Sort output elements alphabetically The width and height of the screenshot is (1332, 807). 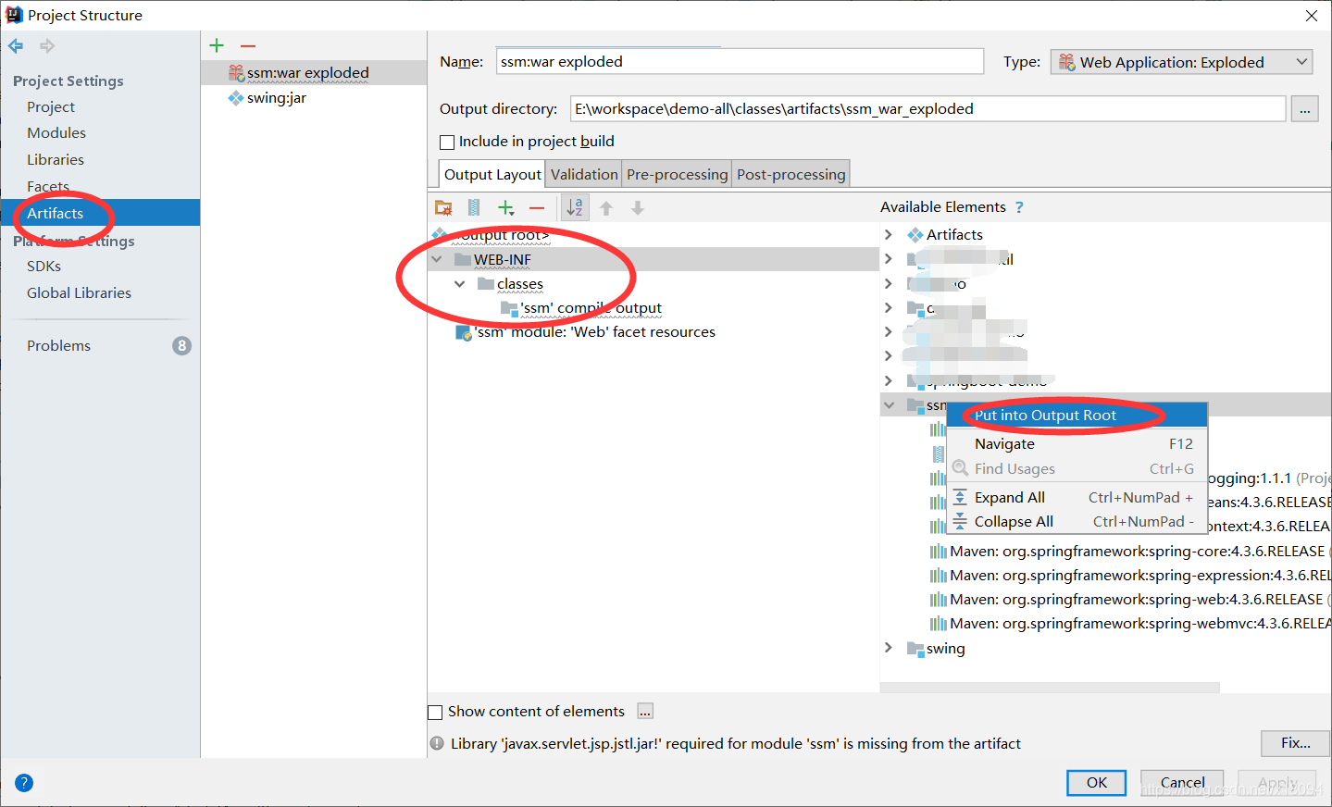click(x=574, y=207)
